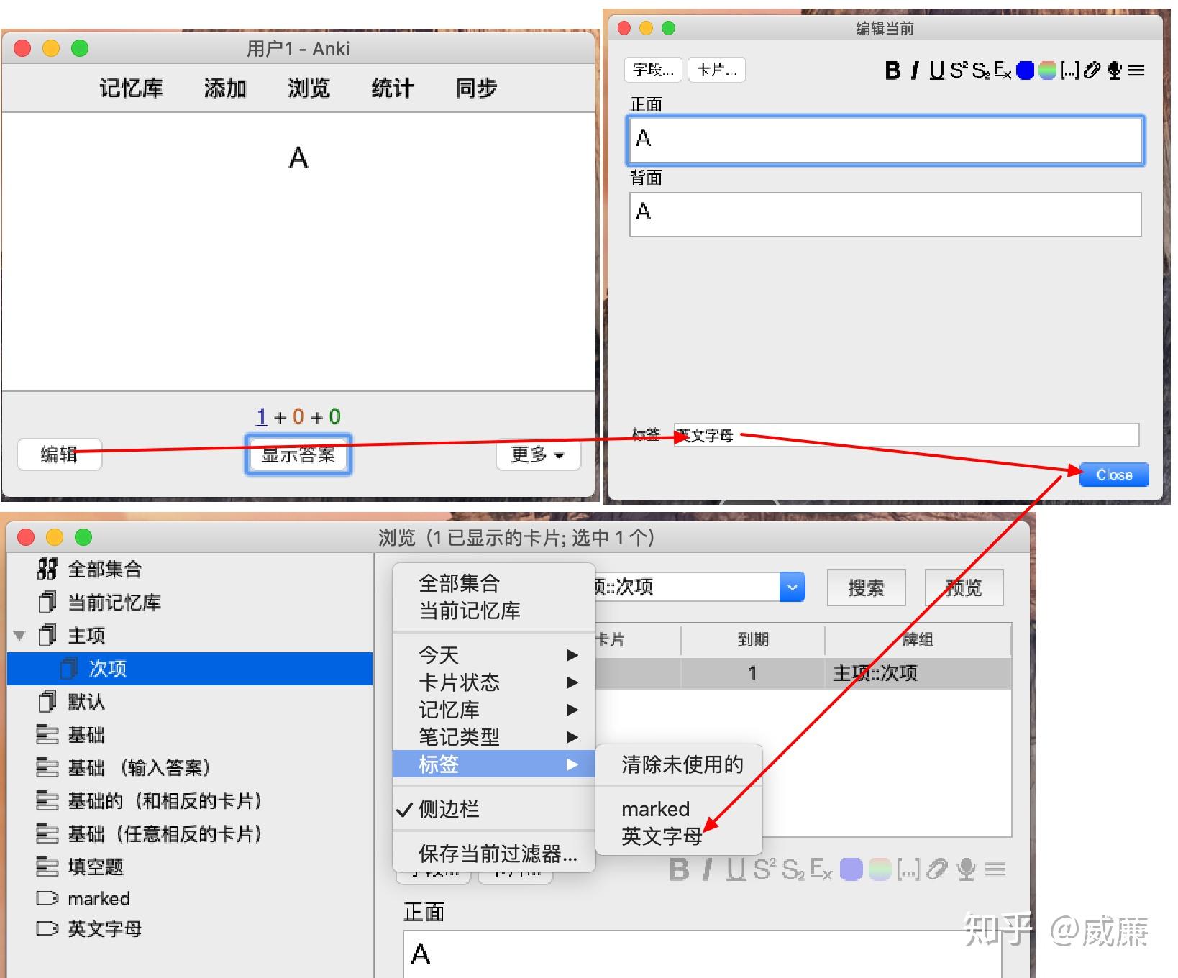Attach media using the paperclip icon
Image resolution: width=1178 pixels, height=978 pixels.
[x=1092, y=70]
